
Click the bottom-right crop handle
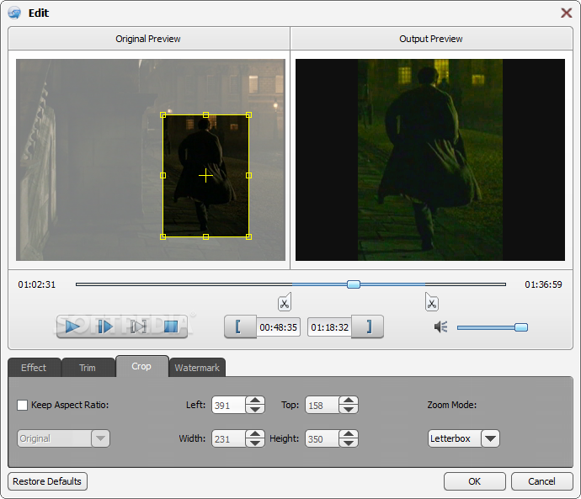[248, 236]
